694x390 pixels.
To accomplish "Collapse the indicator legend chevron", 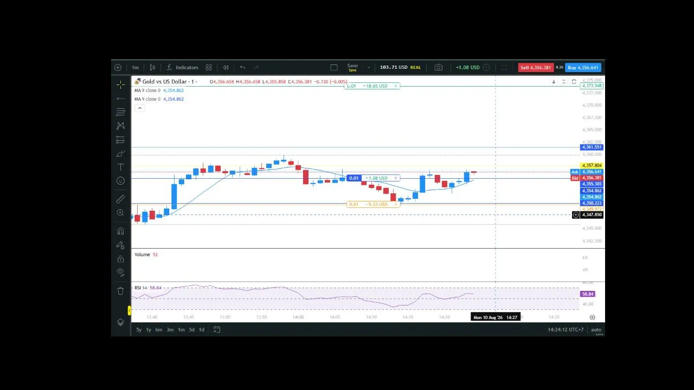I will [139, 108].
